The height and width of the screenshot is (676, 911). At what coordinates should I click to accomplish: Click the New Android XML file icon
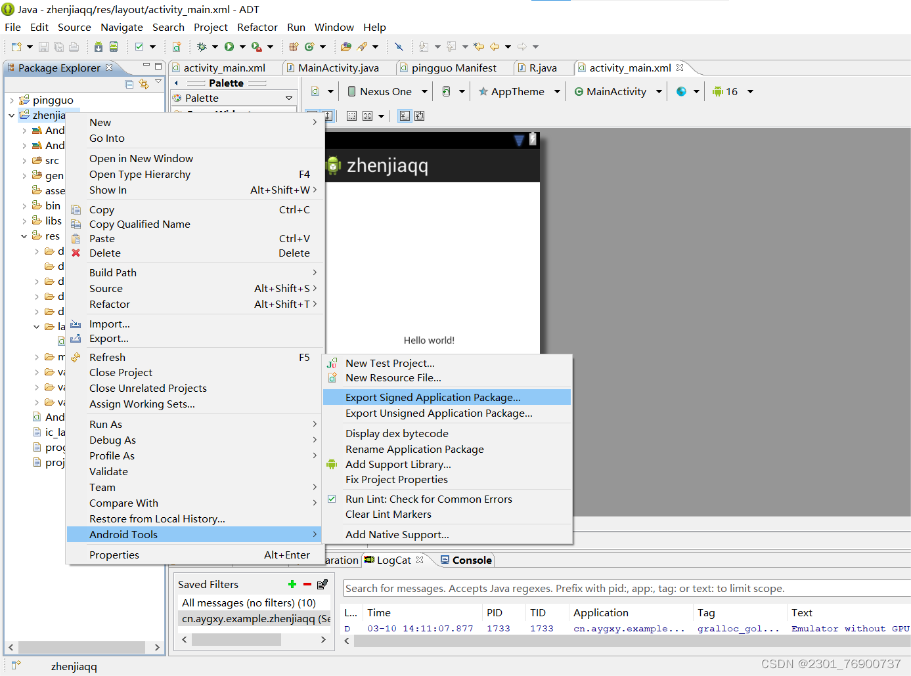177,47
